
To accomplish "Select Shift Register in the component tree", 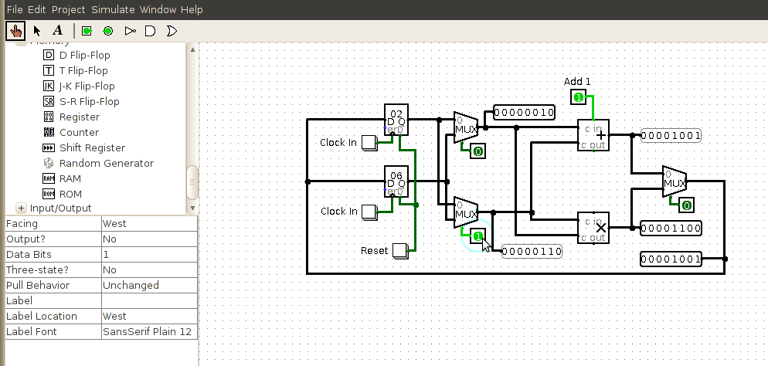I will tap(91, 147).
